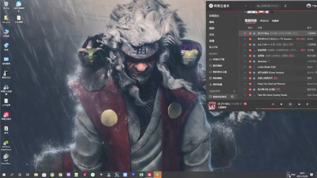317x178 pixels.
Task: Click the BAAD artist name
Action: [x=310, y=39]
